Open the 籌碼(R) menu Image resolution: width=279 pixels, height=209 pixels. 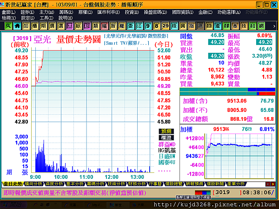pyautogui.click(x=66, y=12)
